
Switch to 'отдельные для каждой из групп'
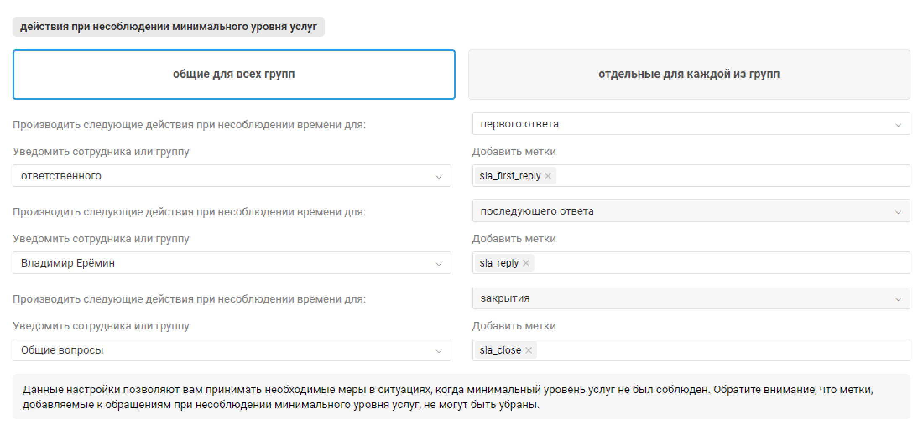pyautogui.click(x=689, y=75)
